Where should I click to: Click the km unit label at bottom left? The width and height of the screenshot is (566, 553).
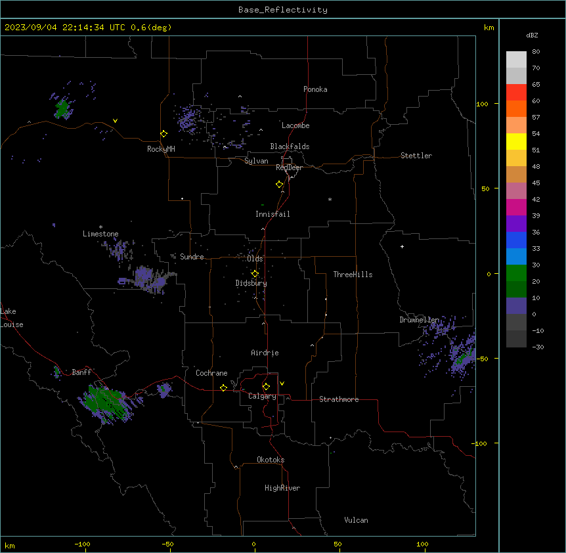10,546
